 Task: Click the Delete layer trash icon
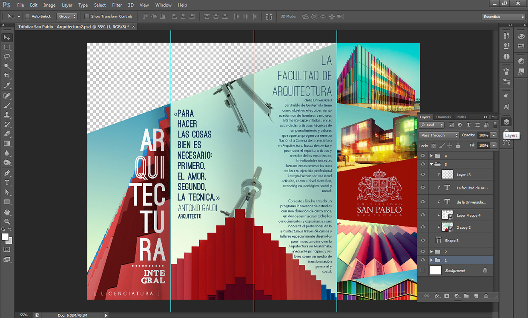pos(486,296)
